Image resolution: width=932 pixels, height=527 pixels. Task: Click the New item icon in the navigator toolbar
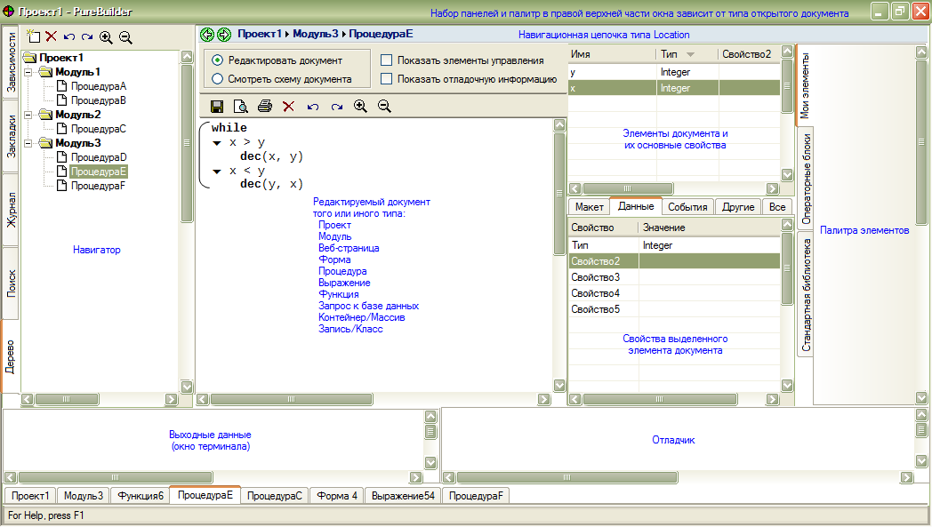(34, 36)
